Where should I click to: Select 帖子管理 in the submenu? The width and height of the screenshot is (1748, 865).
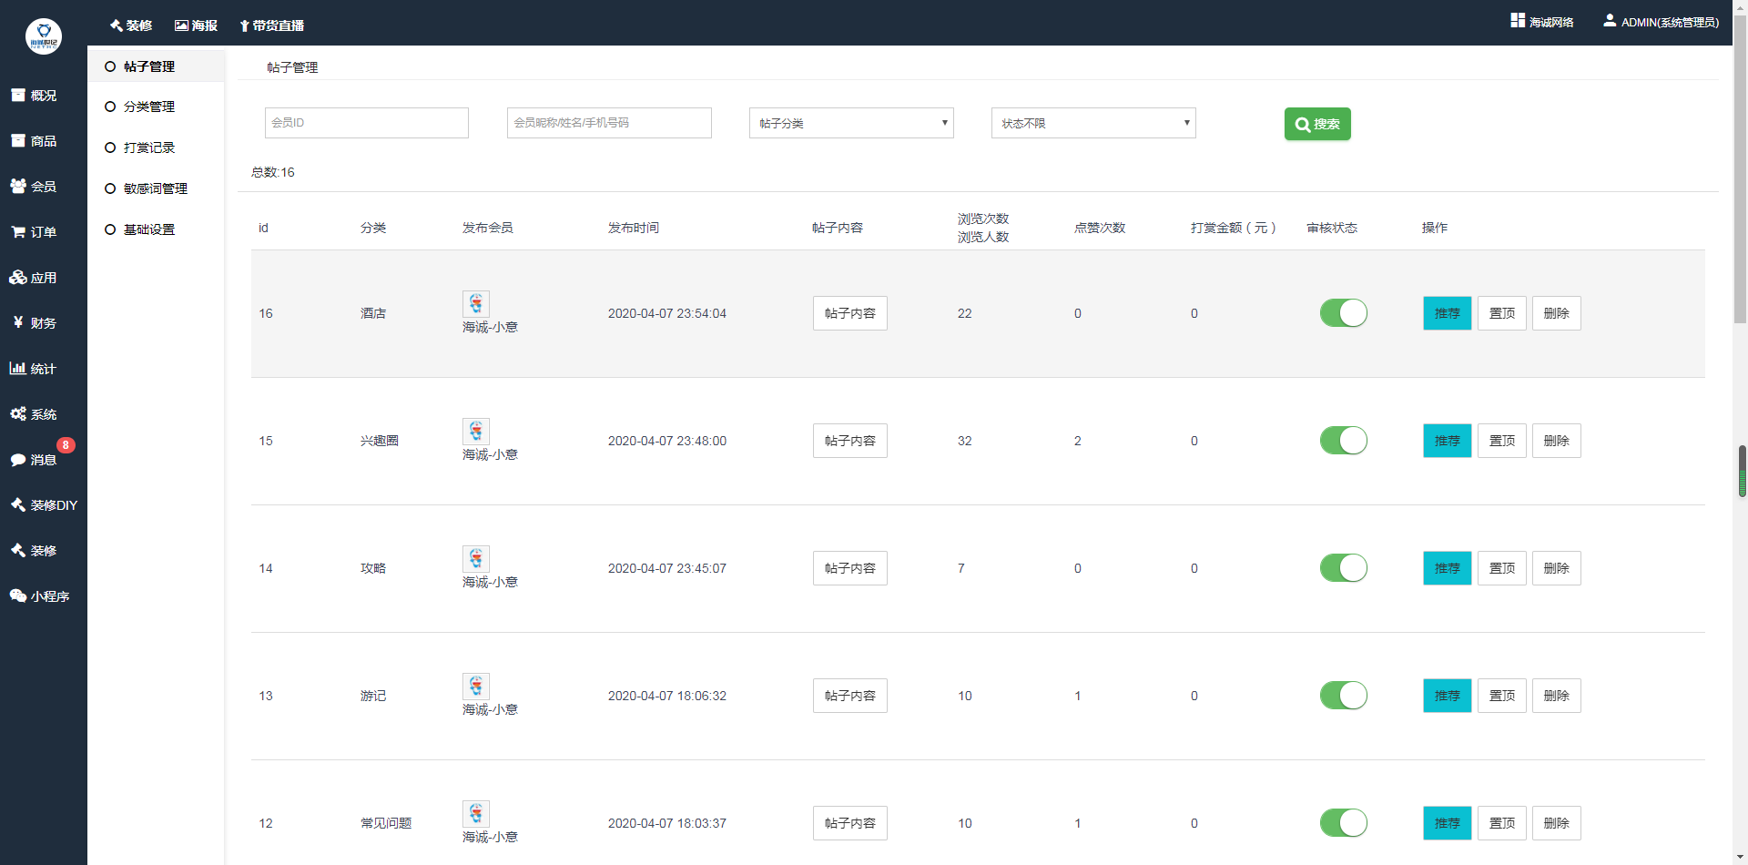[157, 66]
